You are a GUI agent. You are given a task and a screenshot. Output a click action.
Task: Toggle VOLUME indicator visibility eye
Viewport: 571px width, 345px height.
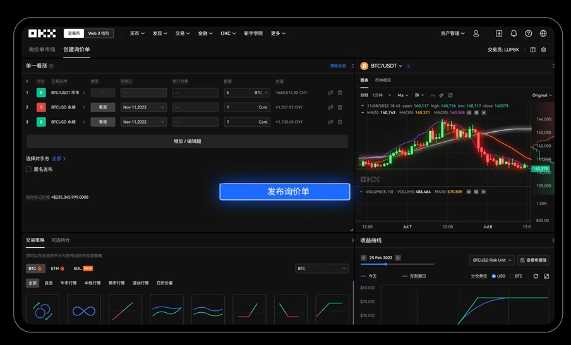tap(469, 192)
